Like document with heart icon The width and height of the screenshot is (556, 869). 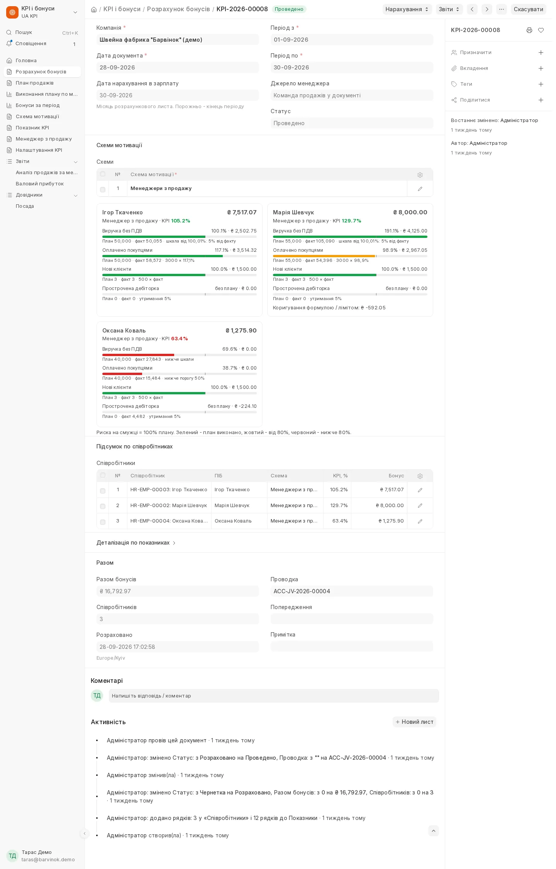coord(541,30)
